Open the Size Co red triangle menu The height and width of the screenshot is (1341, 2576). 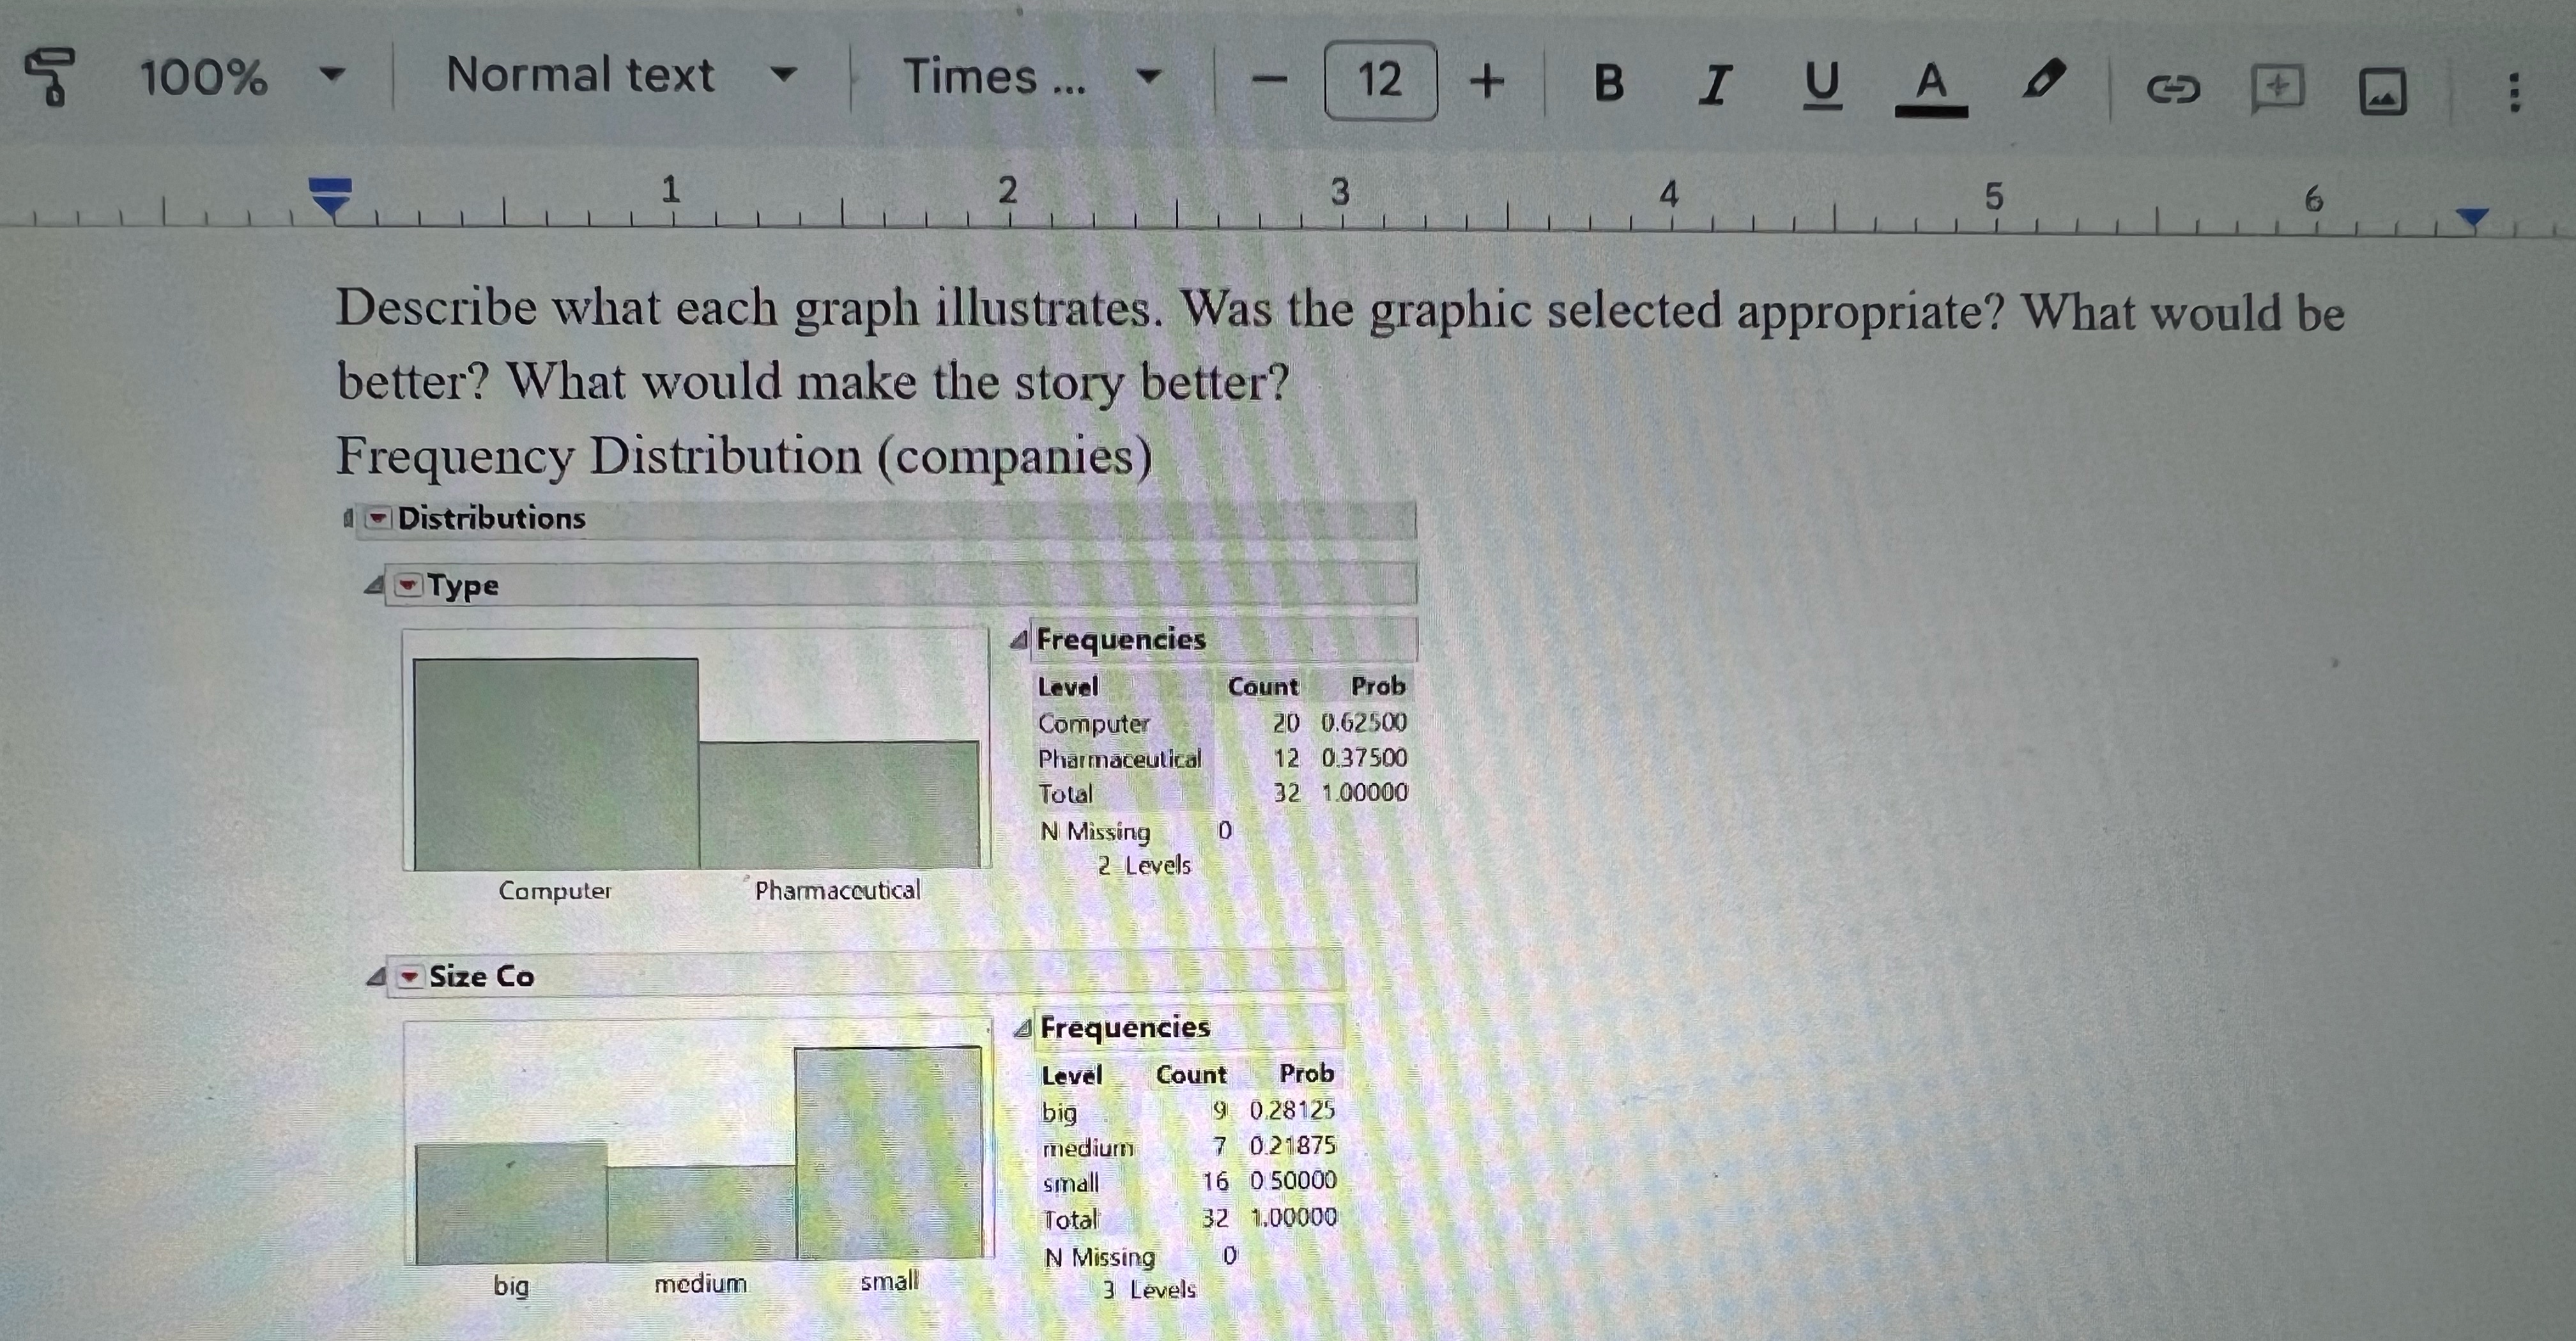(x=409, y=978)
